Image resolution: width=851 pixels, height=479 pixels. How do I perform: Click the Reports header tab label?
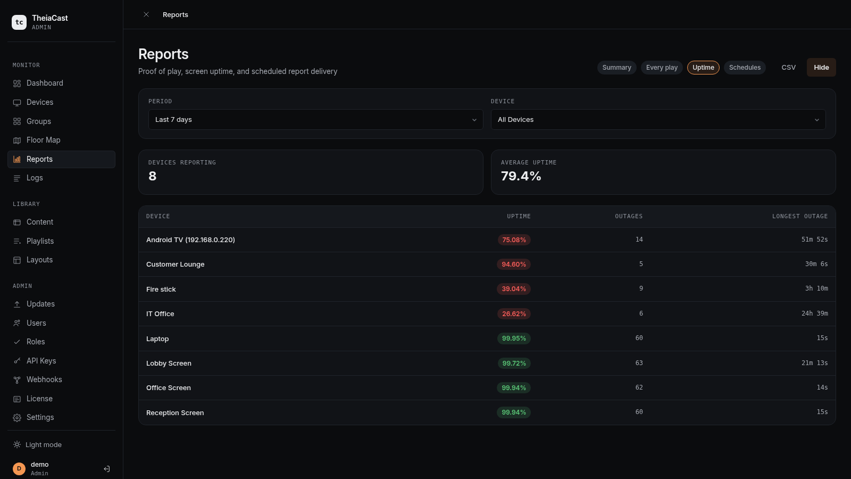[176, 15]
